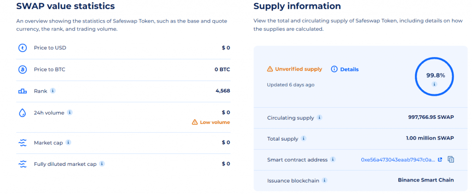Click the Unverified supply warning label
The height and width of the screenshot is (194, 472).
(295, 69)
